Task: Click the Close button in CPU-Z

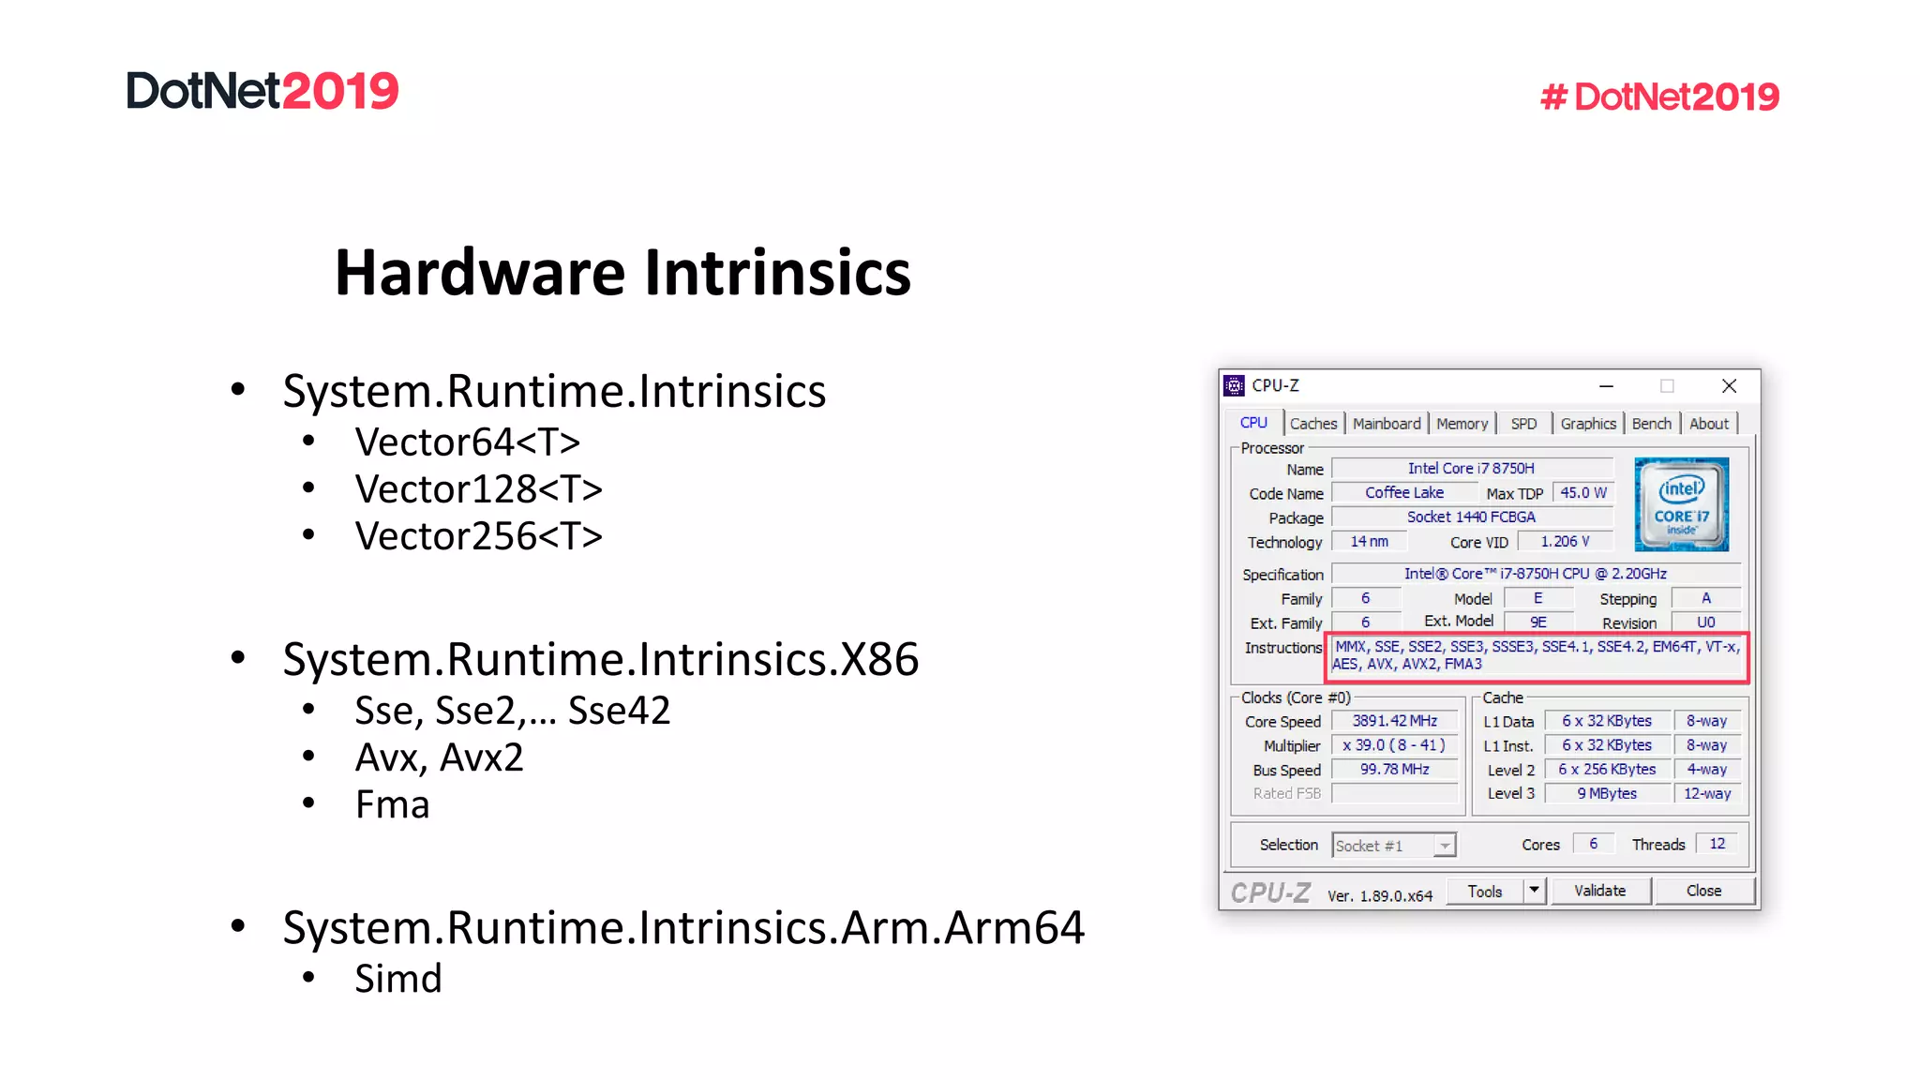Action: [x=1703, y=891]
